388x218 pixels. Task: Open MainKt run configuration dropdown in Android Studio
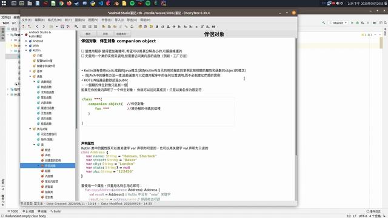pos(338,23)
